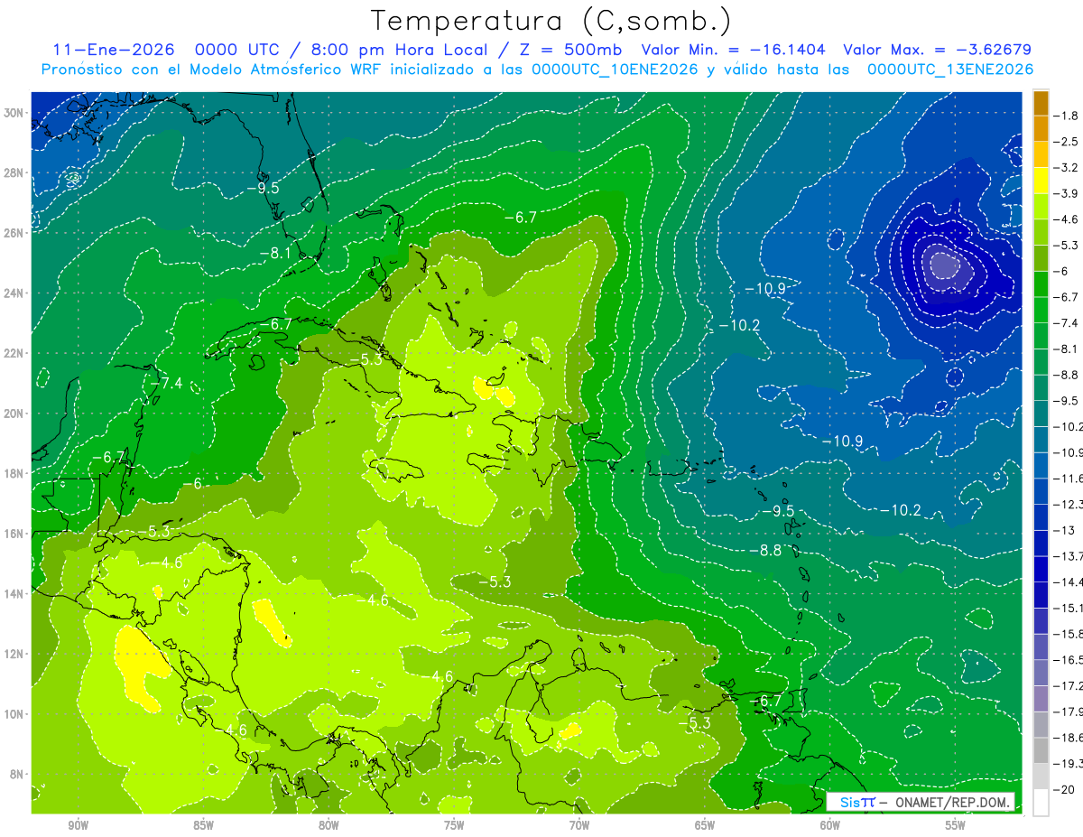Pick the gray swatch between -18.6 and -19.3
Image resolution: width=1083 pixels, height=837 pixels.
(x=1041, y=750)
